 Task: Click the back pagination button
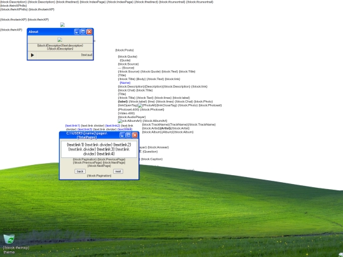tap(80, 171)
